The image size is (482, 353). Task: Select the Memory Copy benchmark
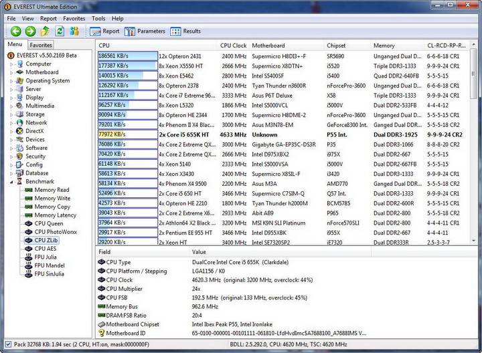tap(52, 207)
